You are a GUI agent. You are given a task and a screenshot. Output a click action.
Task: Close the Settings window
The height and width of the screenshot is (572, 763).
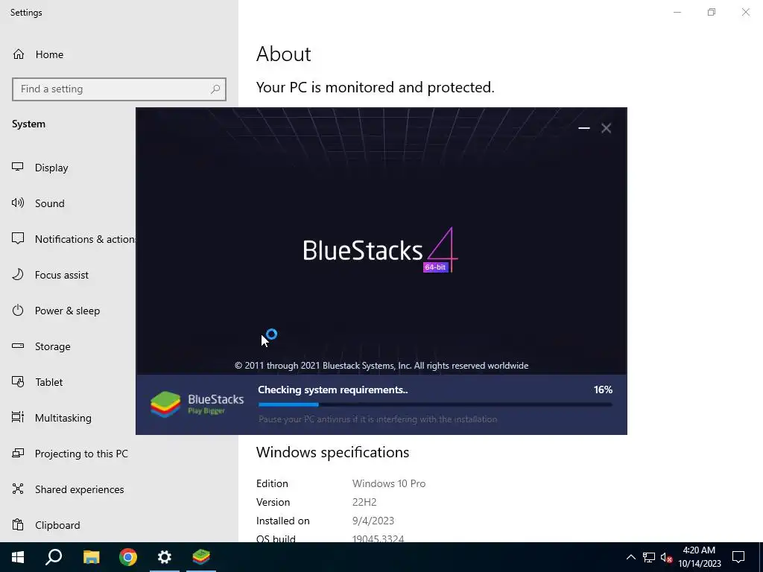pyautogui.click(x=745, y=12)
